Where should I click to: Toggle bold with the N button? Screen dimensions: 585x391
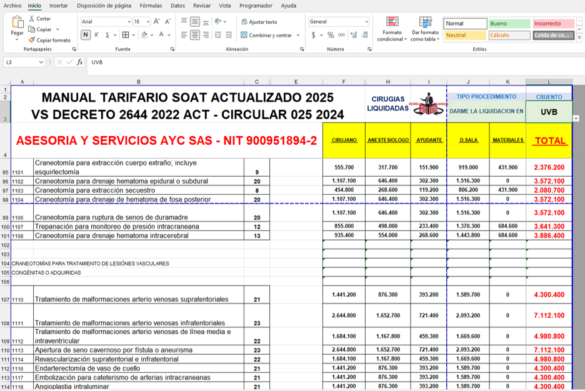(86, 35)
